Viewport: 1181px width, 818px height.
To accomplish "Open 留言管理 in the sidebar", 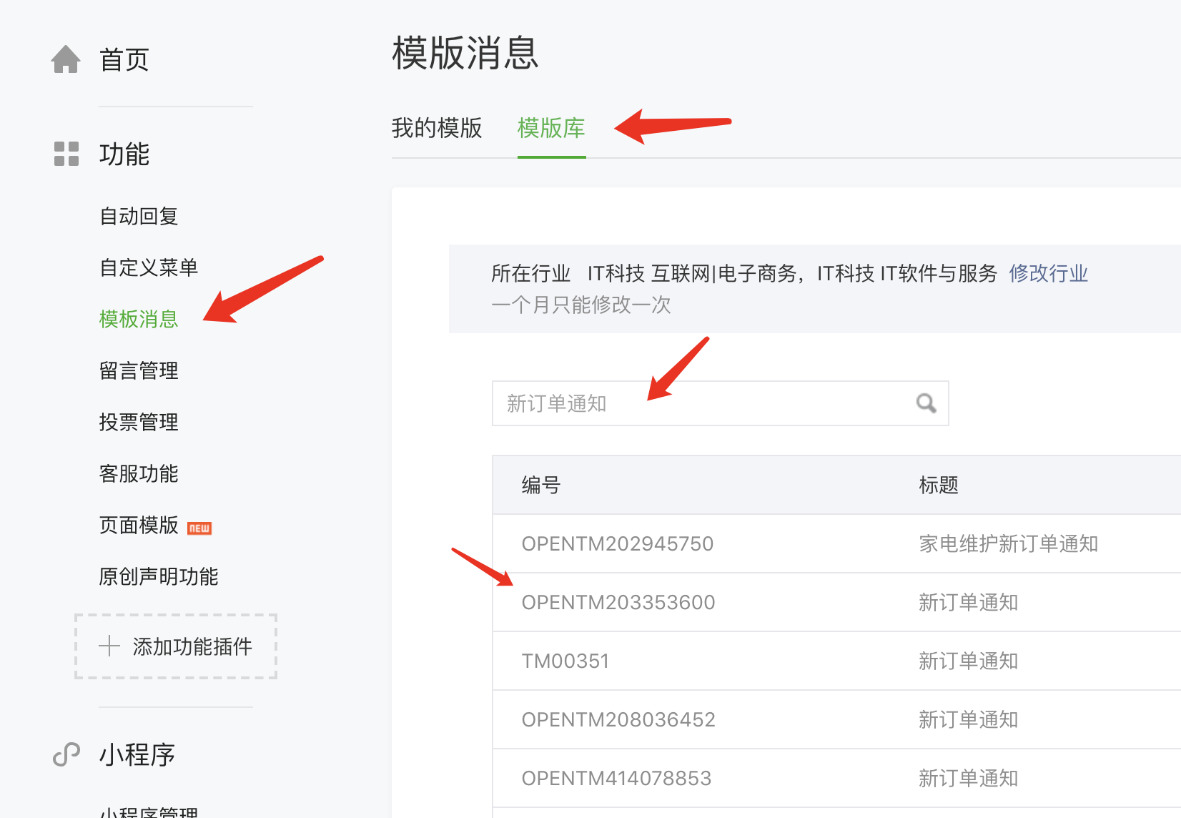I will [x=139, y=370].
